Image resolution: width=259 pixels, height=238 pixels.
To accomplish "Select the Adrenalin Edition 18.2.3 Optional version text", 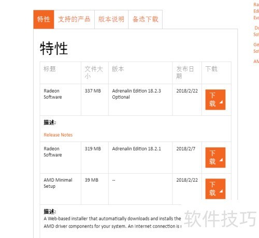I will (136, 94).
